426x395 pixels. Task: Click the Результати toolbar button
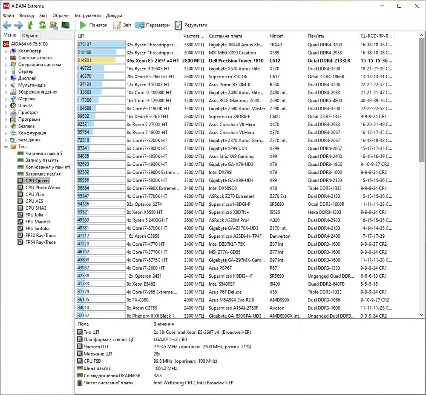coord(191,25)
